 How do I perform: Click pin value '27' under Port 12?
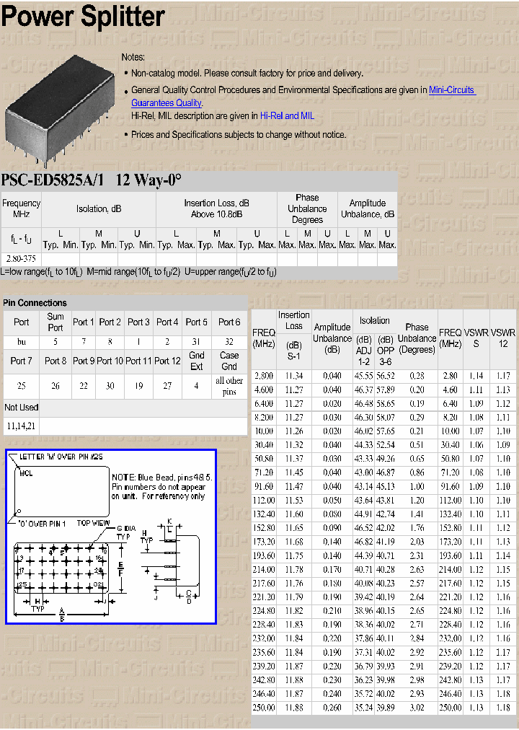pyautogui.click(x=167, y=385)
